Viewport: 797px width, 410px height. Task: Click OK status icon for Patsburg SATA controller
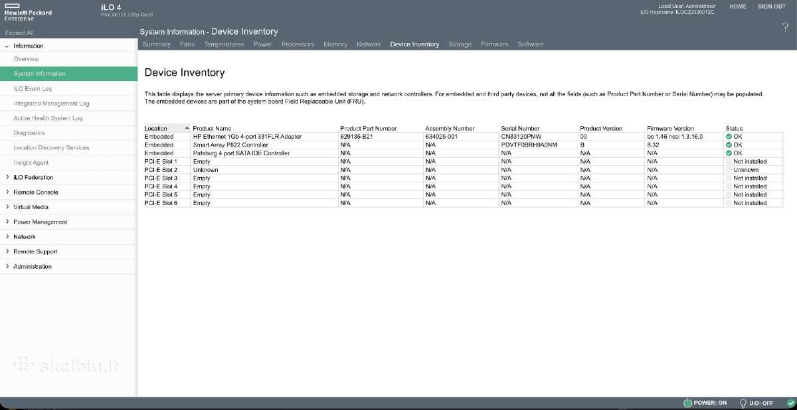729,153
